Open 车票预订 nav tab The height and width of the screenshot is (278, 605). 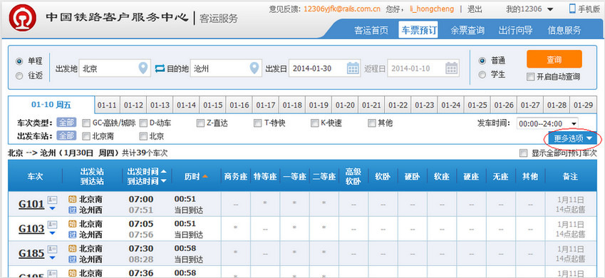tap(418, 30)
